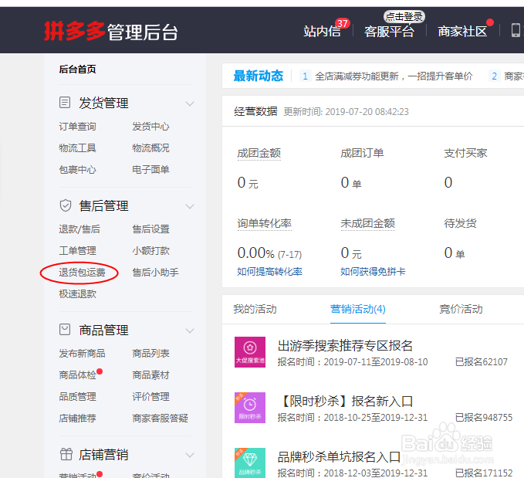Open news item 全店满减券功能更新
524x478 pixels.
coord(394,76)
